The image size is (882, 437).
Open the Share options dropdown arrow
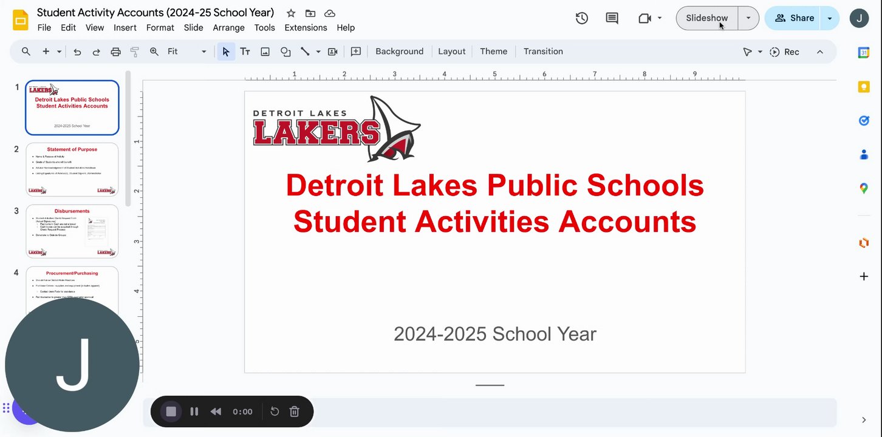[x=830, y=18]
